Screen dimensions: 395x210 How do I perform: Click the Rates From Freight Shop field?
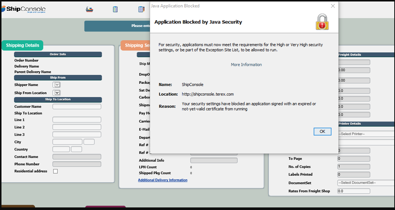point(354,191)
